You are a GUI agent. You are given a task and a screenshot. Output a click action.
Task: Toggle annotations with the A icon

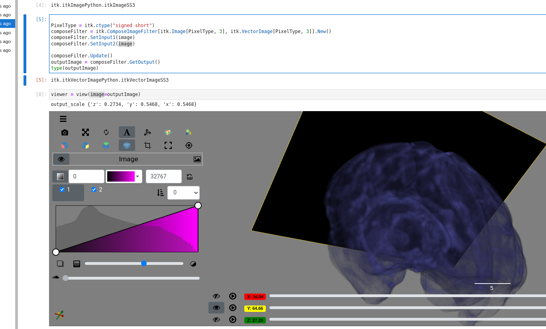tap(127, 132)
